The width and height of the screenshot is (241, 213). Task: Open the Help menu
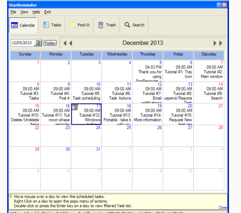coord(36,12)
